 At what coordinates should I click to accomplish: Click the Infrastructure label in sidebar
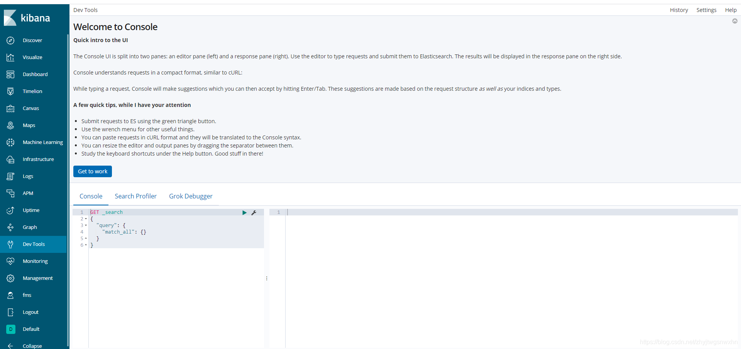(38, 159)
